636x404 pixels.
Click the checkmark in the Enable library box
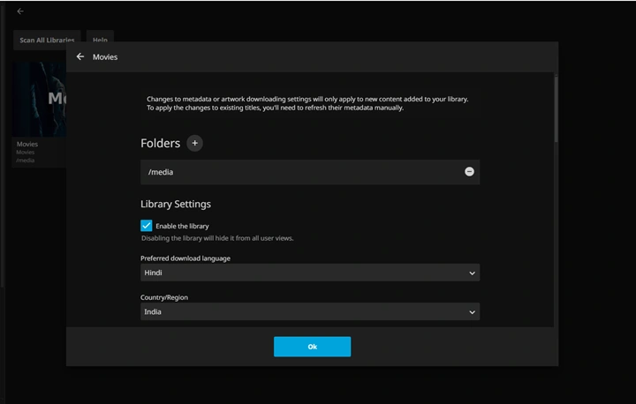(x=147, y=225)
